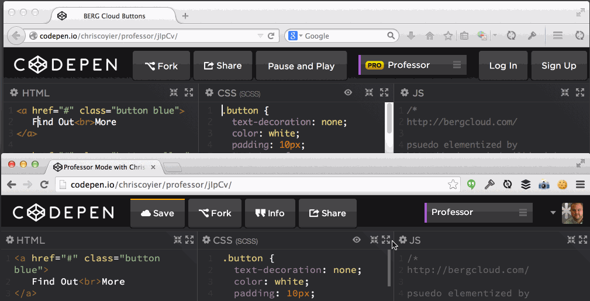Open HTML settings gear in Firefox window

point(14,92)
